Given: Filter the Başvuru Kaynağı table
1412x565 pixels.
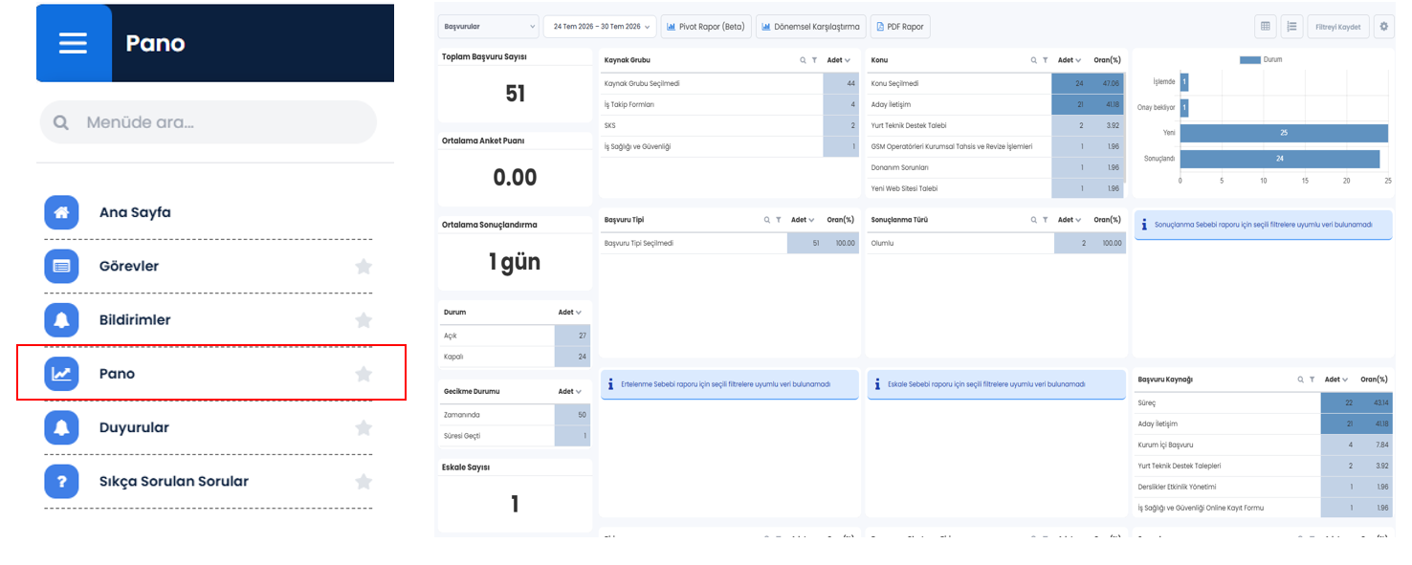Looking at the screenshot, I should pyautogui.click(x=1312, y=380).
